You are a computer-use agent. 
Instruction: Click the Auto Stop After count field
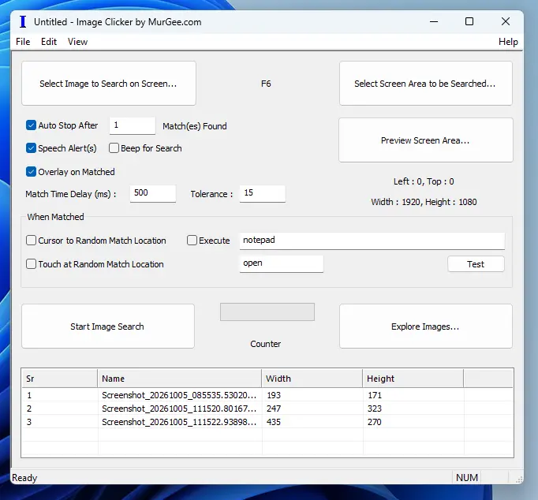coord(132,126)
